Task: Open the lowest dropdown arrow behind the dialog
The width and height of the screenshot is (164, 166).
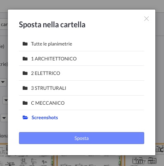Action: point(4,118)
